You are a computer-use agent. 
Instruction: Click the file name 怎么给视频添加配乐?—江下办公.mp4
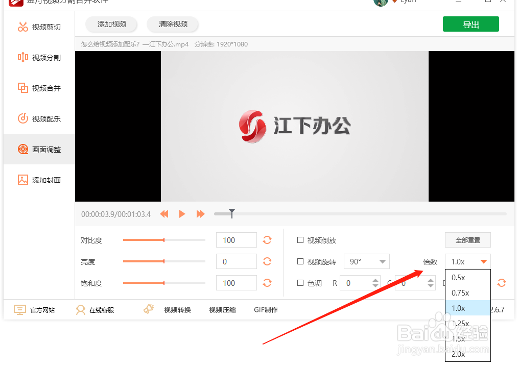(x=135, y=44)
